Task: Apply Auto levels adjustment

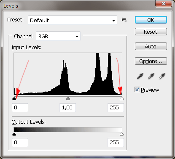Action: coord(151,46)
